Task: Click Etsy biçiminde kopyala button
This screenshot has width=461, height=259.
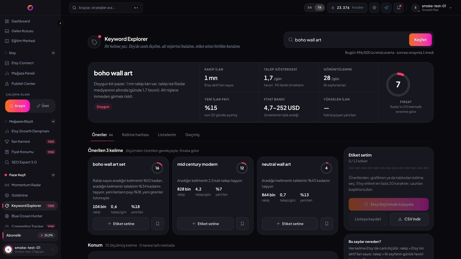Action: click(x=389, y=204)
